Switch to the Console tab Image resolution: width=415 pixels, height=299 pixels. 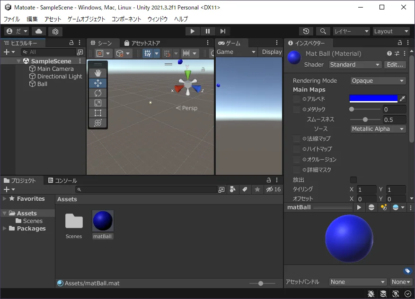[63, 180]
